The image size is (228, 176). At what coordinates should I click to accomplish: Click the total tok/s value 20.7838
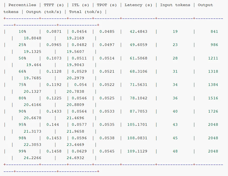tap(75, 91)
